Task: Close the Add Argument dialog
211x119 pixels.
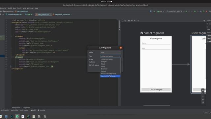Action: [121, 48]
